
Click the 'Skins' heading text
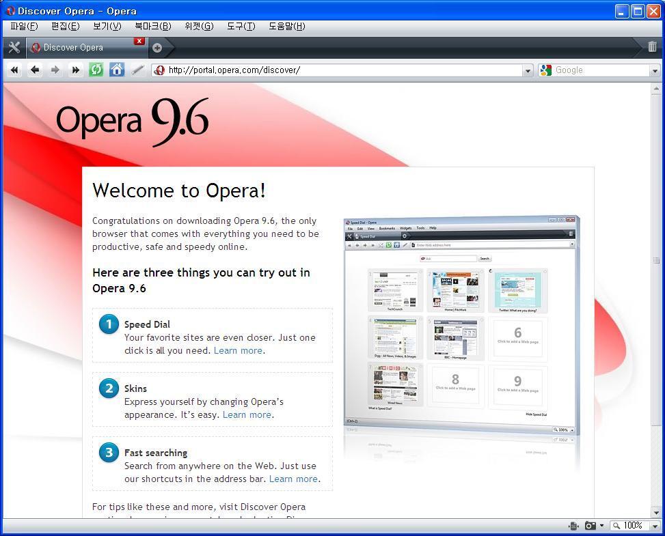pyautogui.click(x=136, y=388)
